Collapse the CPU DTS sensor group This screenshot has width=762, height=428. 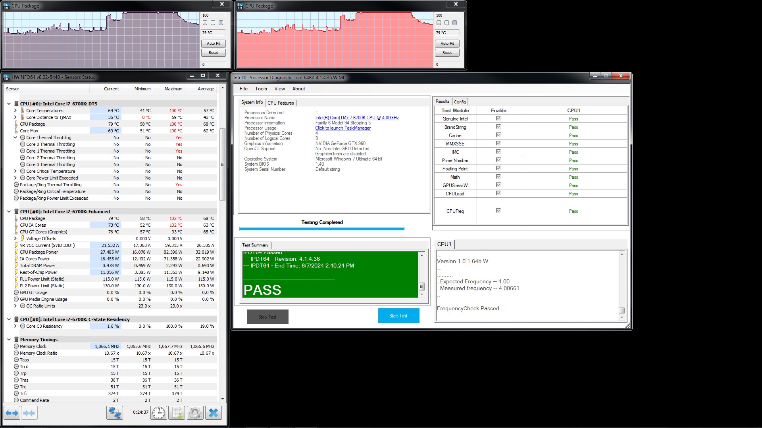[9, 104]
